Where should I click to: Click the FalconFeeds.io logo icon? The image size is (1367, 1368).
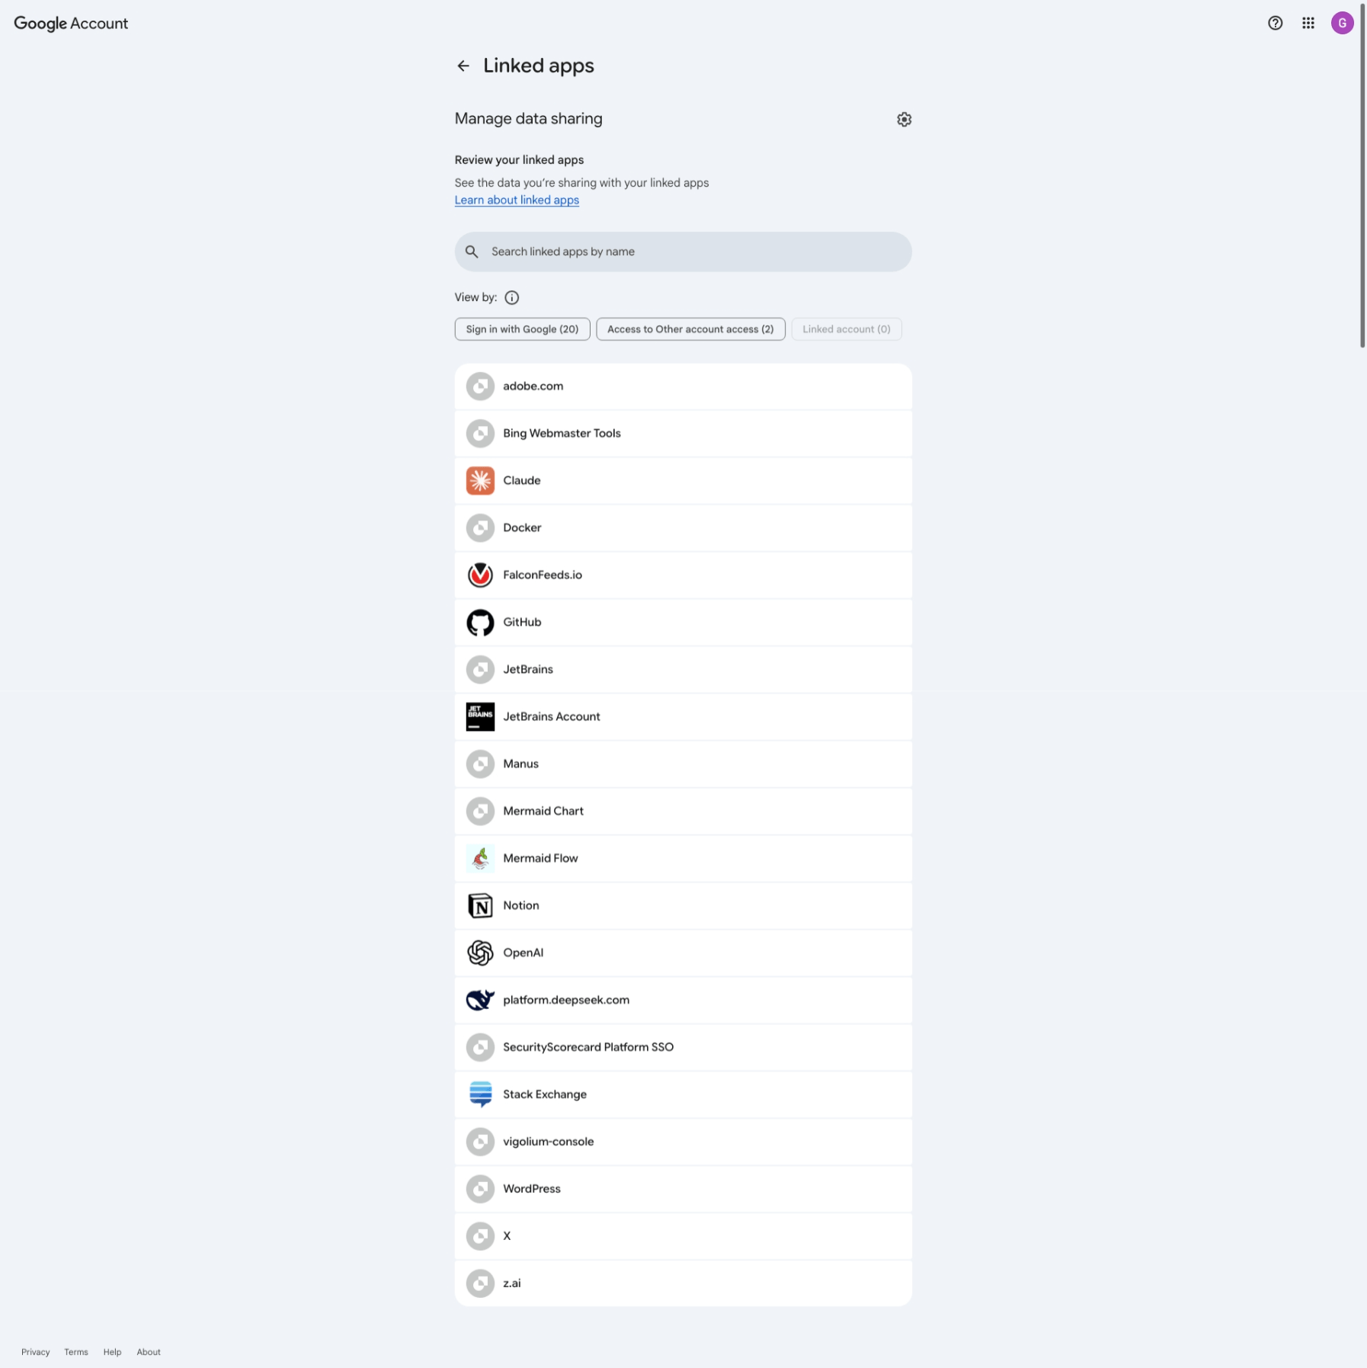click(480, 575)
